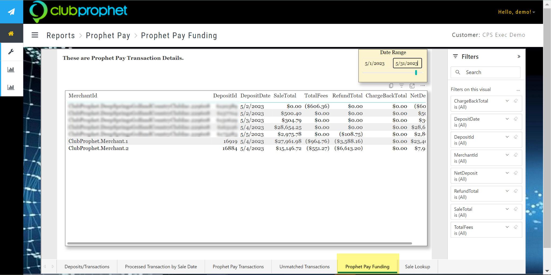This screenshot has height=275, width=551.
Task: Click the end date field 5/31/2023
Action: click(407, 63)
